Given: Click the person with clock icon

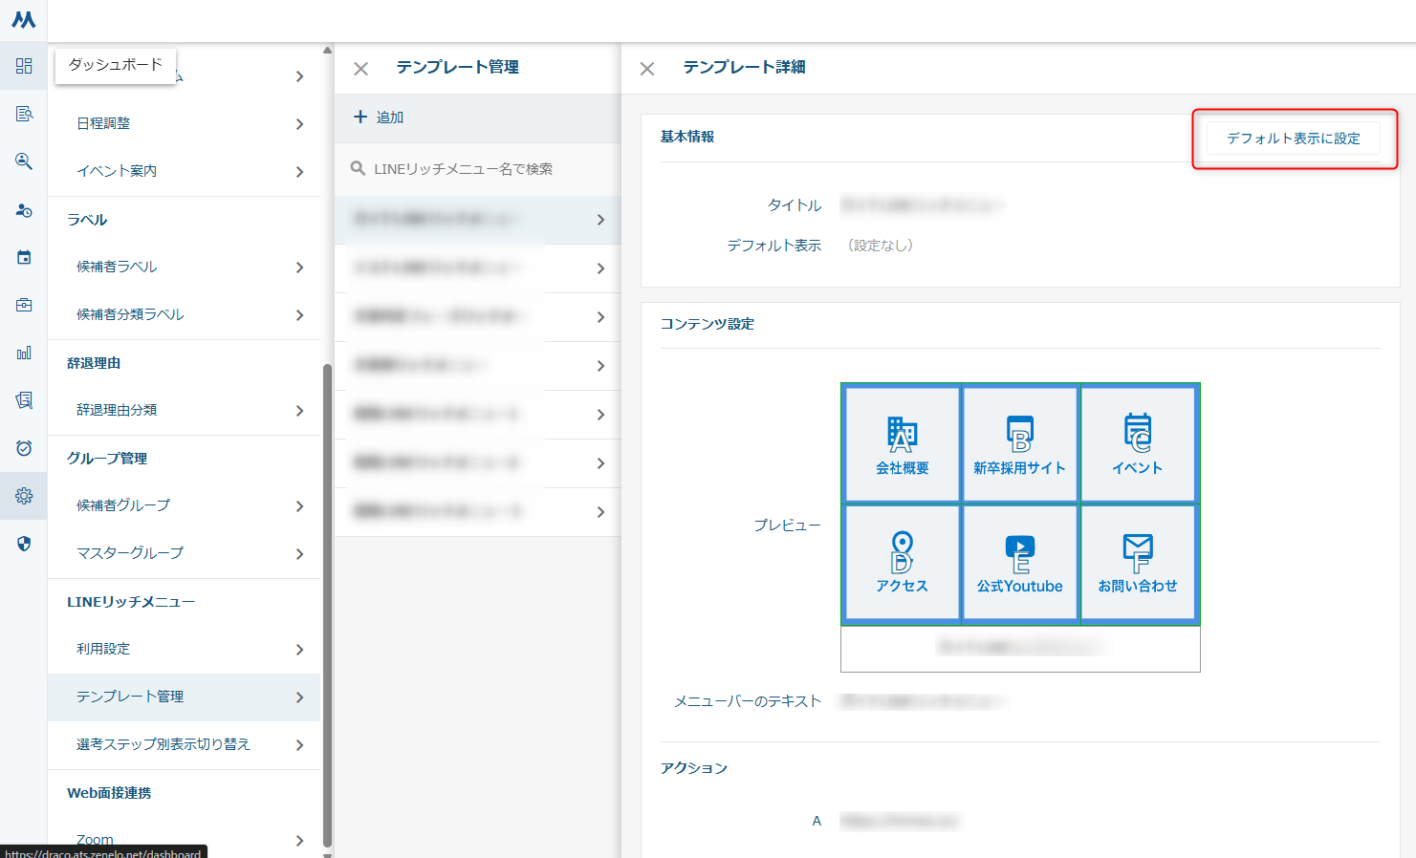Looking at the screenshot, I should pos(24,209).
